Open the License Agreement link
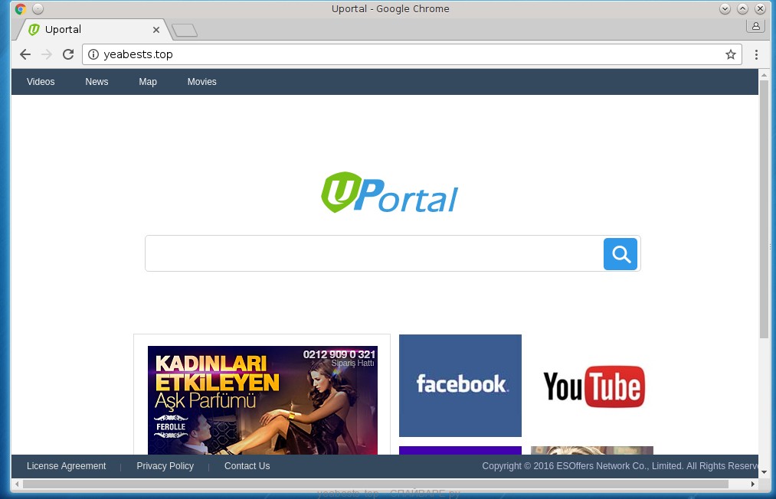Image resolution: width=776 pixels, height=499 pixels. (66, 466)
